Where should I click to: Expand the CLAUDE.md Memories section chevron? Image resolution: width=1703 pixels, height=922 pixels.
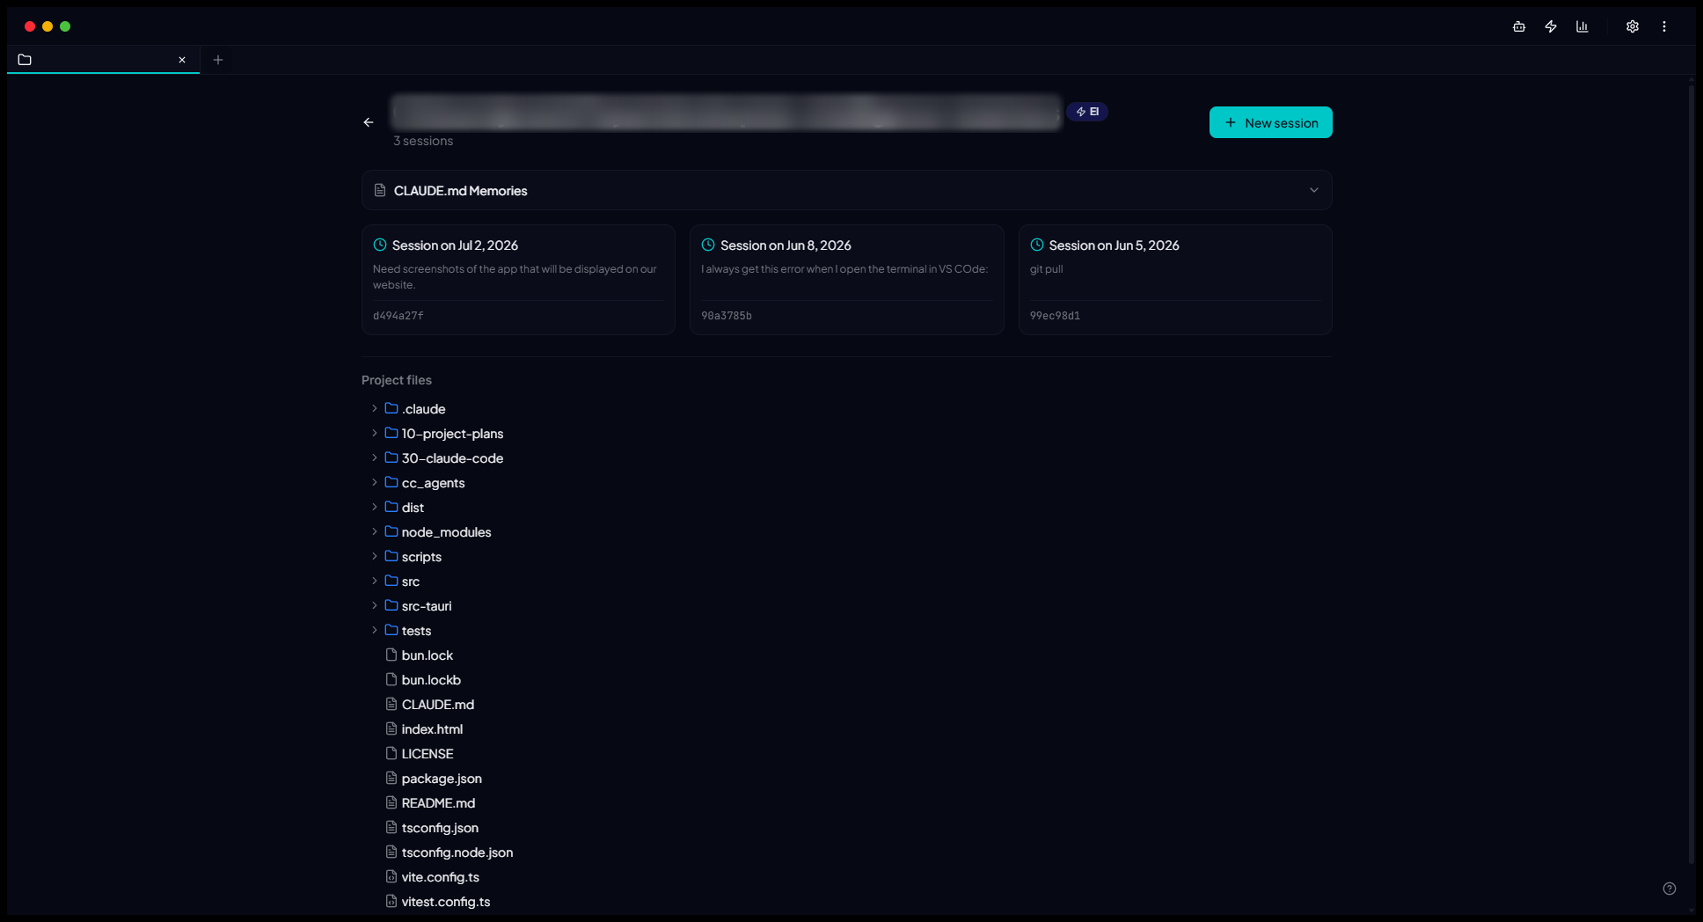[x=1313, y=190]
